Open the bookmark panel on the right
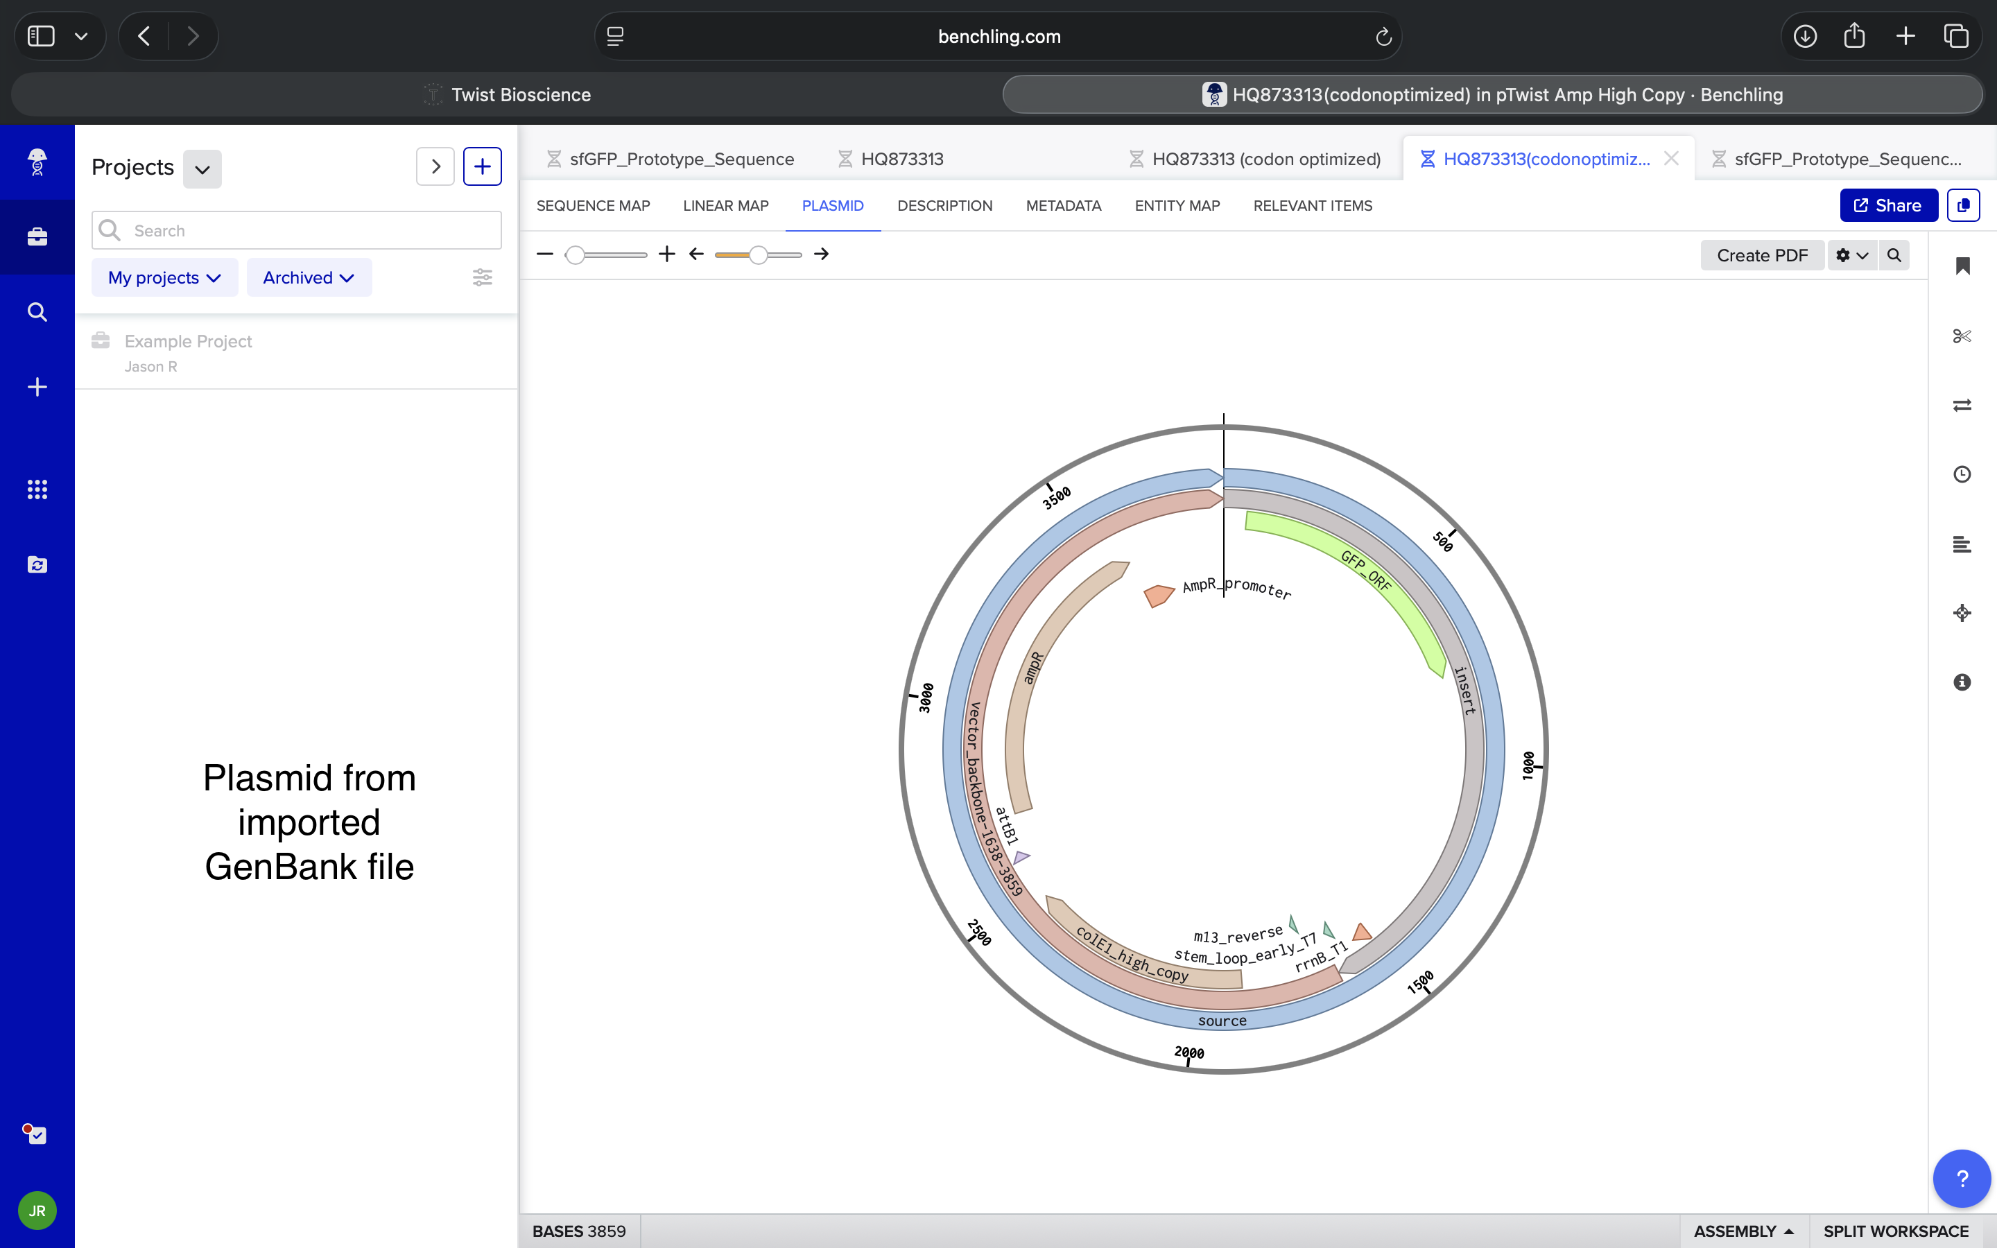This screenshot has width=1997, height=1248. click(1962, 266)
